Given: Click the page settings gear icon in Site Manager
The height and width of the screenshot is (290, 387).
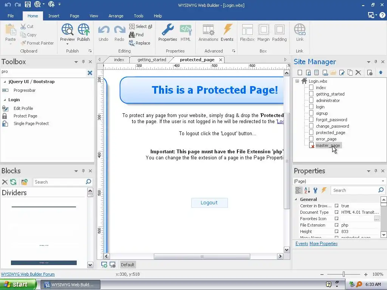Looking at the screenshot, I should click(x=370, y=72).
